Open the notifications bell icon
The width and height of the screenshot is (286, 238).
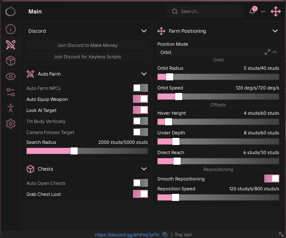point(252,11)
